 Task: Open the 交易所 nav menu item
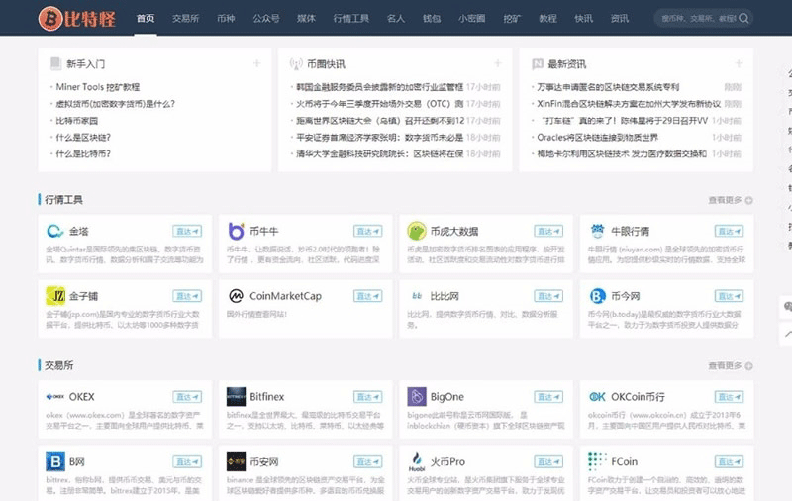coord(185,18)
